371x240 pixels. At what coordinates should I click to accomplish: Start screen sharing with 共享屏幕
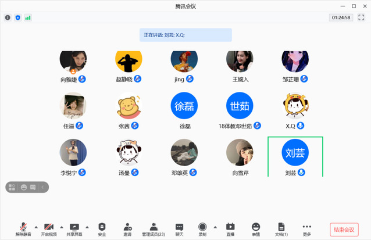pyautogui.click(x=74, y=227)
